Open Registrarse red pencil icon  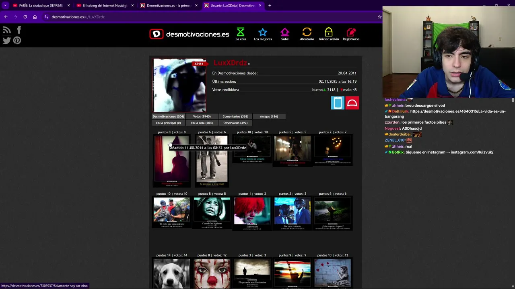pyautogui.click(x=351, y=34)
